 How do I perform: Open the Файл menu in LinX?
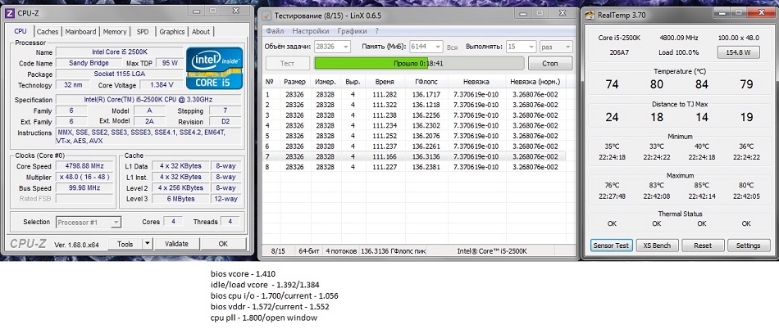pos(275,31)
